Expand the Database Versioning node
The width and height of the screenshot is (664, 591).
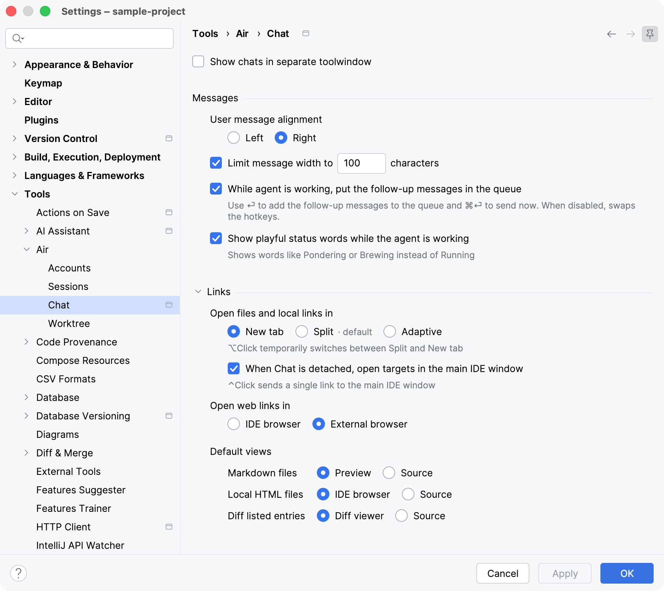coord(27,416)
